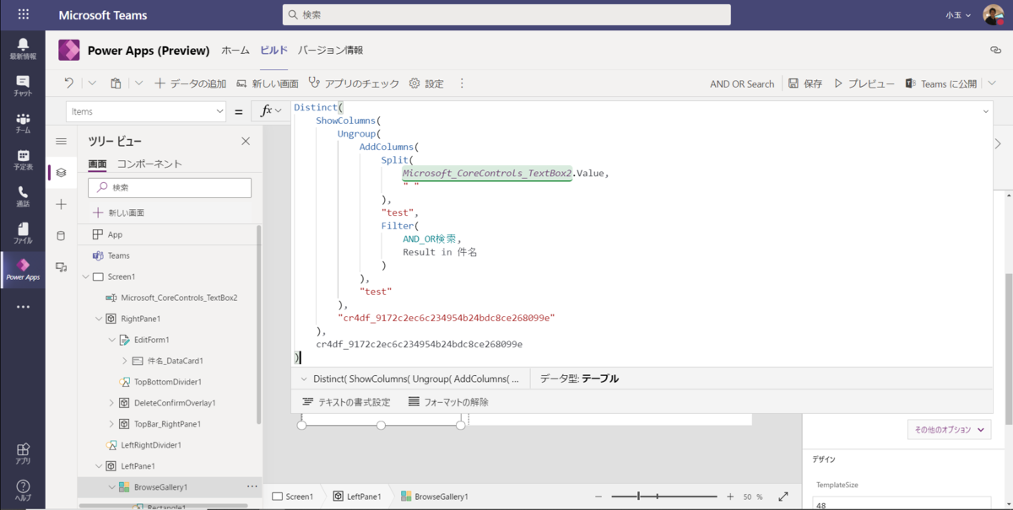
Task: Click the Tree view layers icon
Action: click(61, 171)
